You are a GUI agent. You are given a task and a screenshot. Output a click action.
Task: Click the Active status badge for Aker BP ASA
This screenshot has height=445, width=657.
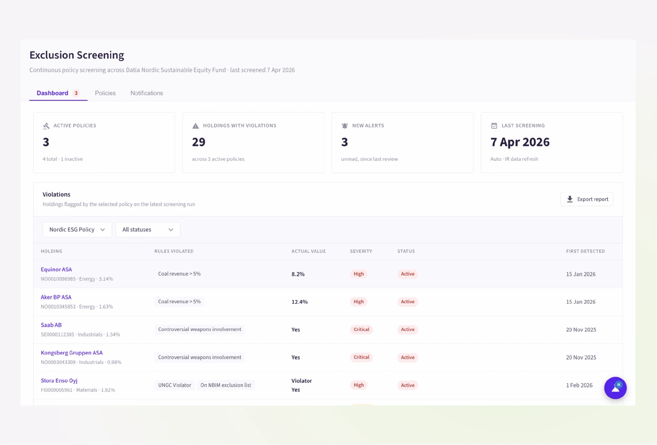(408, 302)
